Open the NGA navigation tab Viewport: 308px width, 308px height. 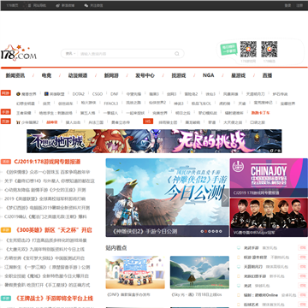tap(209, 75)
